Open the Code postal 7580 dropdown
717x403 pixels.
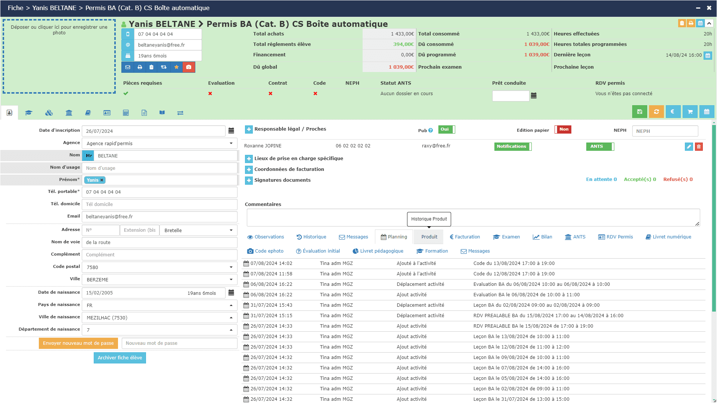click(159, 268)
